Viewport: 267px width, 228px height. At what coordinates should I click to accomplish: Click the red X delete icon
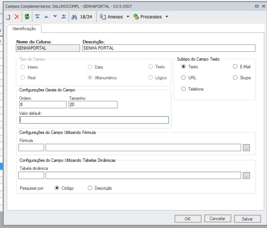click(x=17, y=17)
